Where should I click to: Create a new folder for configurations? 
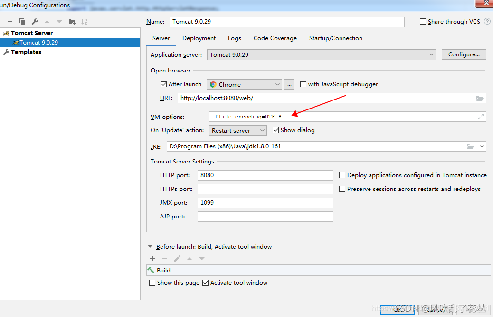click(72, 22)
